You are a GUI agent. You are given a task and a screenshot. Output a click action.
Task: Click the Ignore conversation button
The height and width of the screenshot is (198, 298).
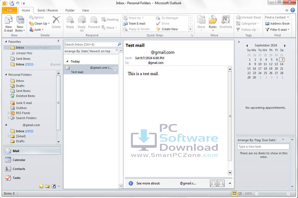(36, 17)
